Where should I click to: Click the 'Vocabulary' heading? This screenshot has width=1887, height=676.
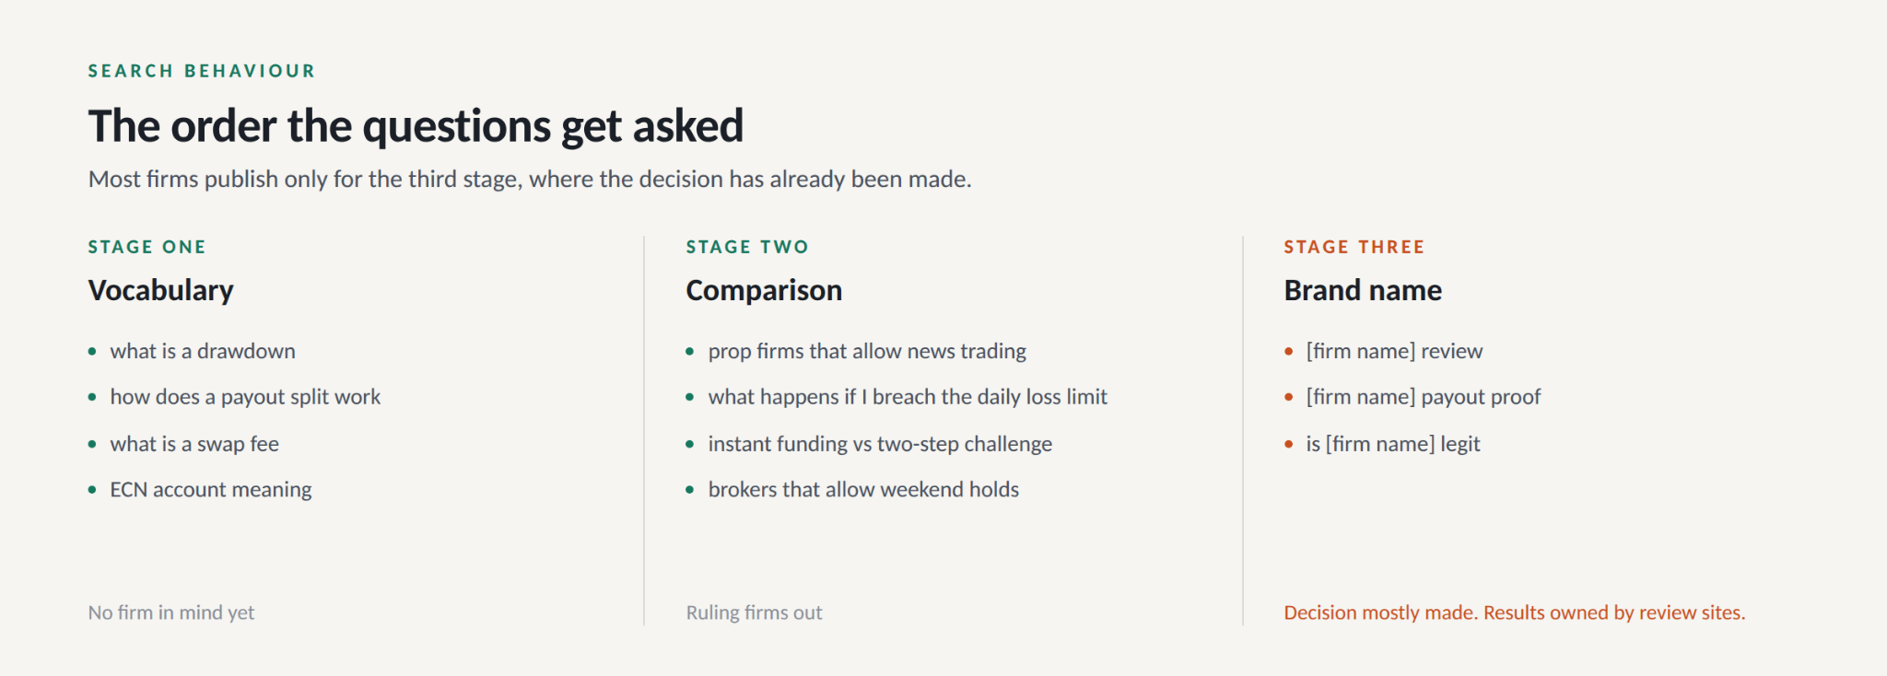point(161,290)
